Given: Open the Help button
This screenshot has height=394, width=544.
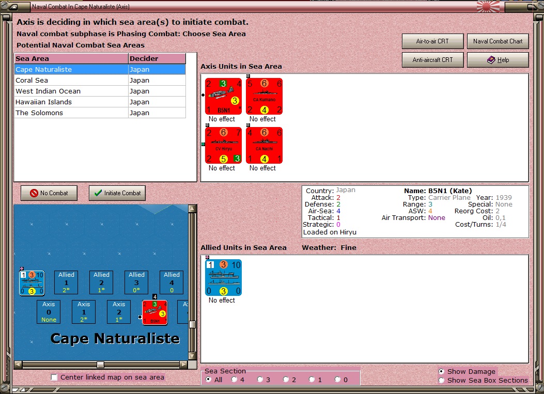Looking at the screenshot, I should 498,60.
